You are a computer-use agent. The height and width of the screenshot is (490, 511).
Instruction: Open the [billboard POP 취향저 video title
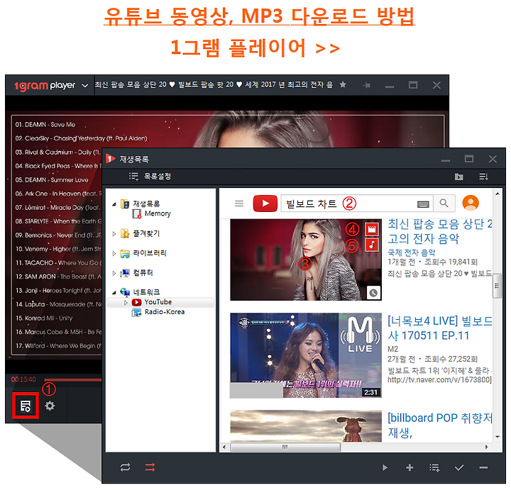click(439, 425)
